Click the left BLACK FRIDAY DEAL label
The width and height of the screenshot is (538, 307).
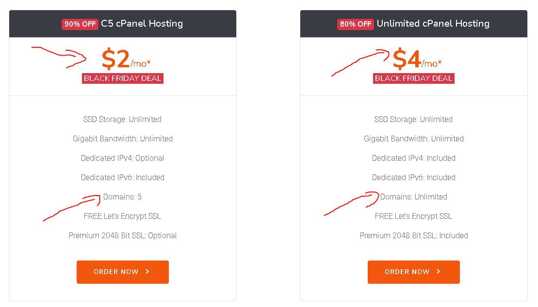(122, 78)
